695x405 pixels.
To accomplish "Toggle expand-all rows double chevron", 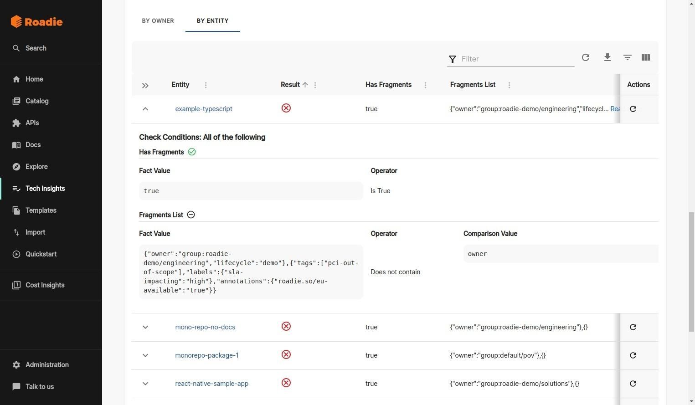I will tap(145, 86).
